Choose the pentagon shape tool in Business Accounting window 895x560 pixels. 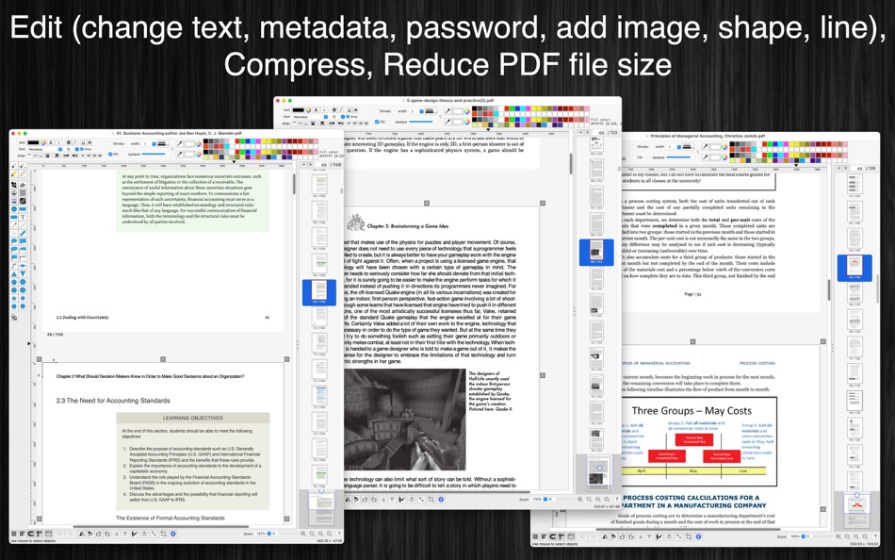[x=14, y=282]
